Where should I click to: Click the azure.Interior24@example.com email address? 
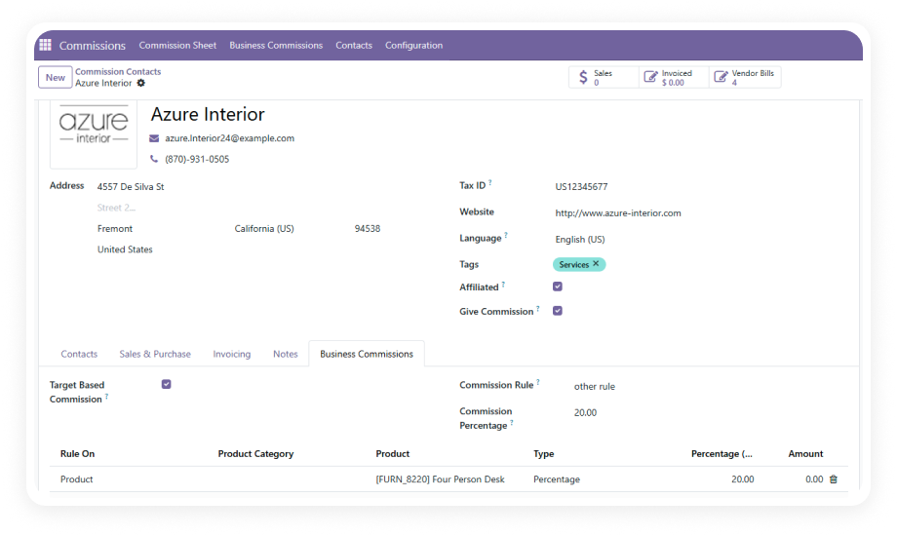pos(229,138)
